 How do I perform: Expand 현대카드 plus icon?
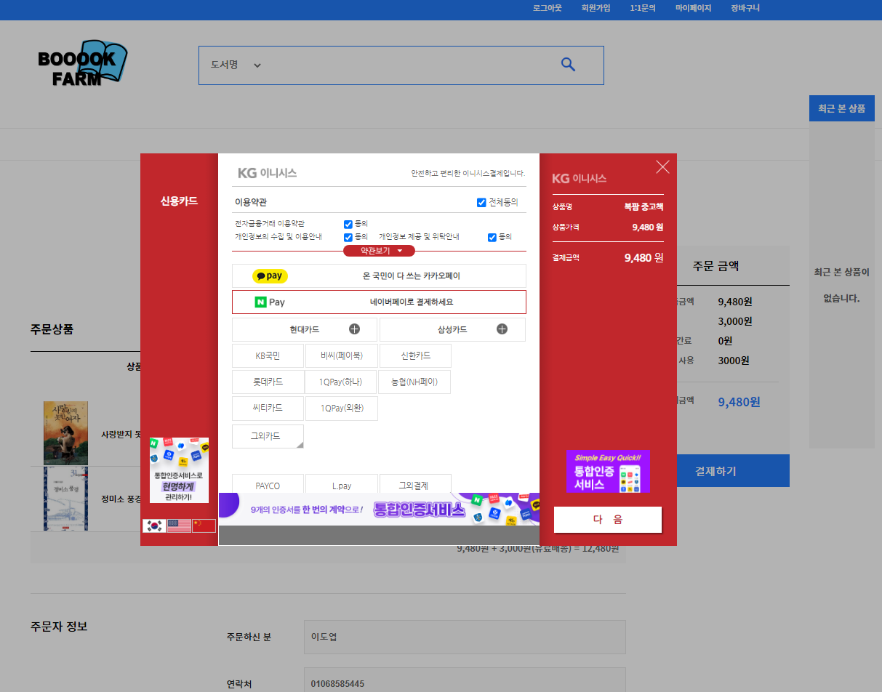tap(354, 329)
